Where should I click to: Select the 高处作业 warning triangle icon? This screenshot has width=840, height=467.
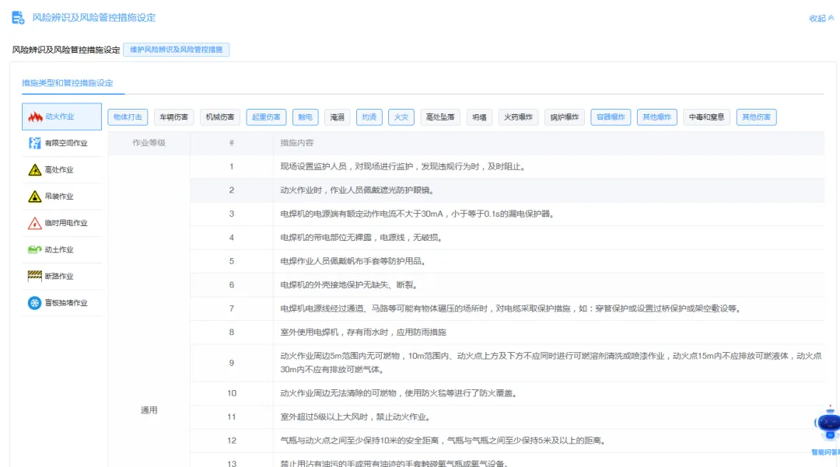[35, 169]
